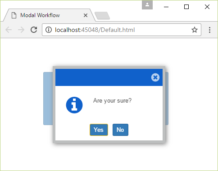
Task: Close the Chrome window
Action: click(x=207, y=7)
